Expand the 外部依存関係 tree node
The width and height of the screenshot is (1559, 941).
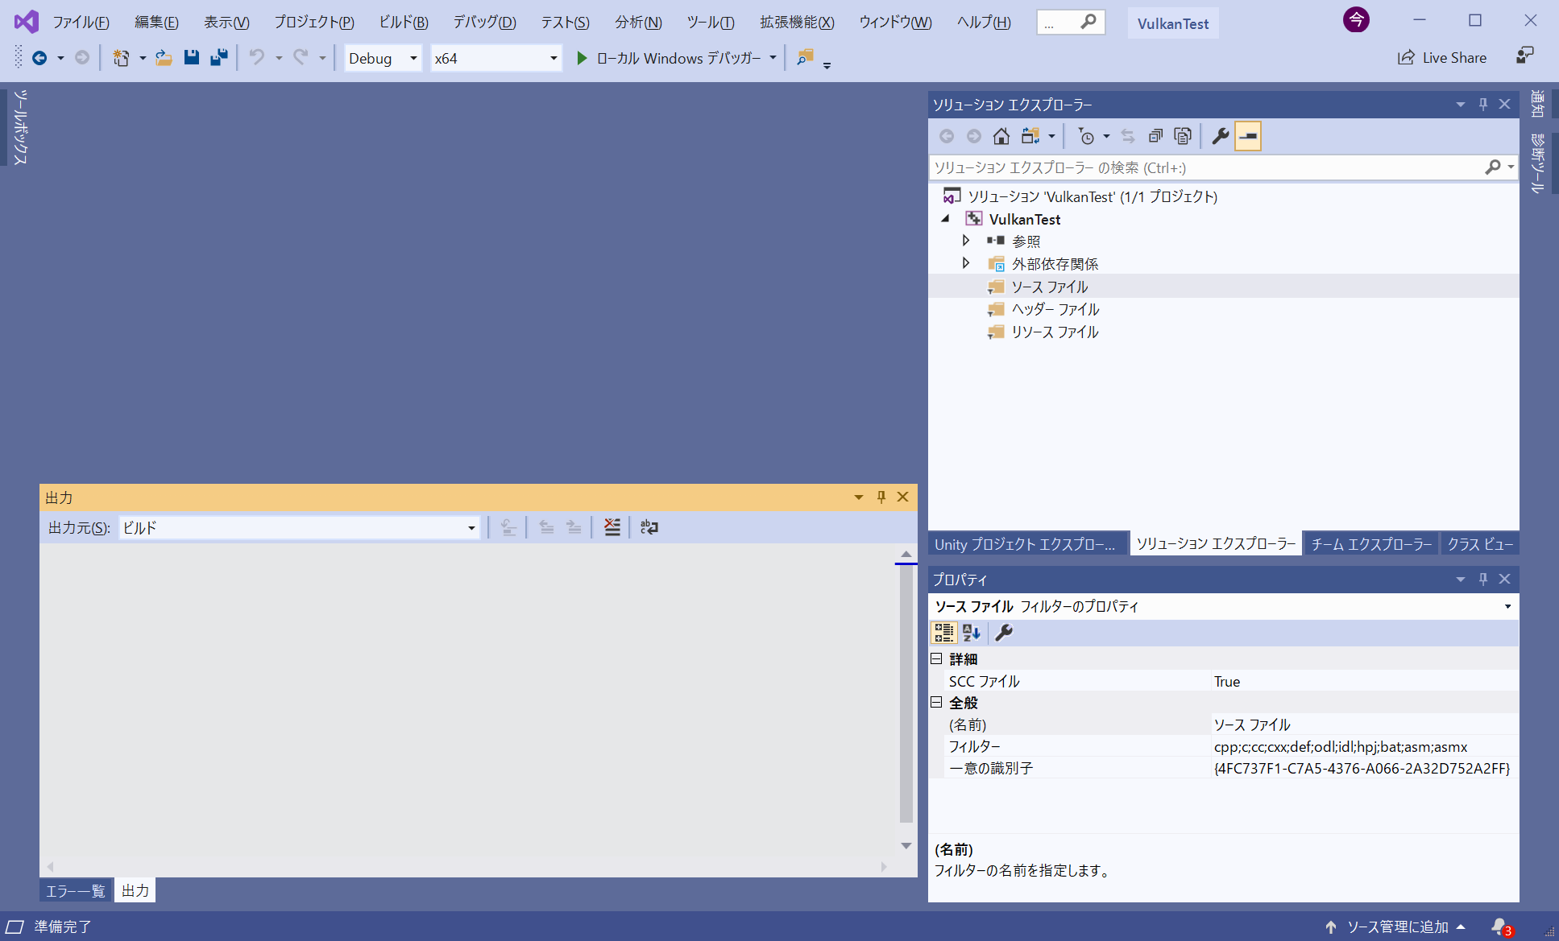[966, 263]
